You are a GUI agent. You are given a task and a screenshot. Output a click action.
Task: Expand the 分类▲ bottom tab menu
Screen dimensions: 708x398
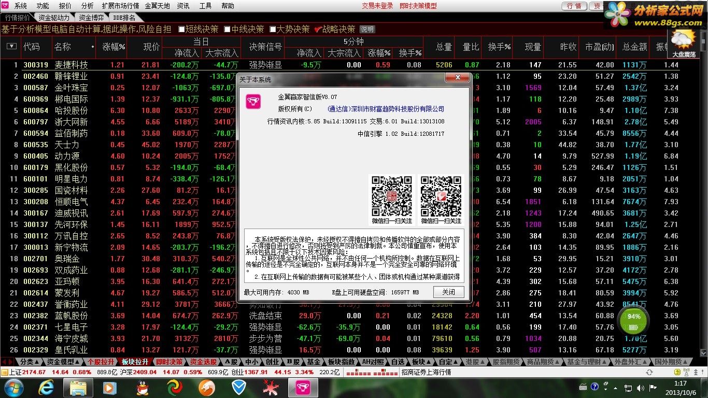pos(30,362)
